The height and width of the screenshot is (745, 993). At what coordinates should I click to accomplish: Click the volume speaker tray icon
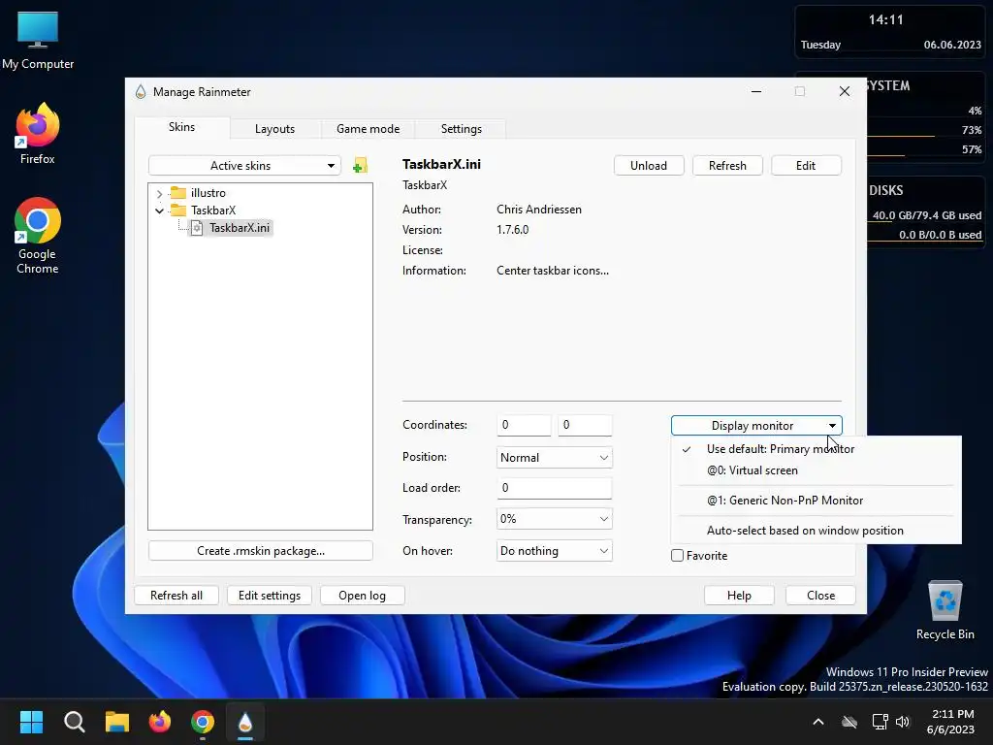[903, 722]
